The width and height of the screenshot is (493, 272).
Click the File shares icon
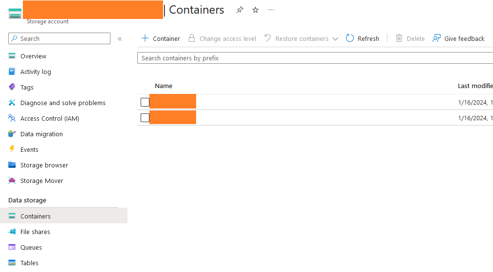pyautogui.click(x=12, y=232)
